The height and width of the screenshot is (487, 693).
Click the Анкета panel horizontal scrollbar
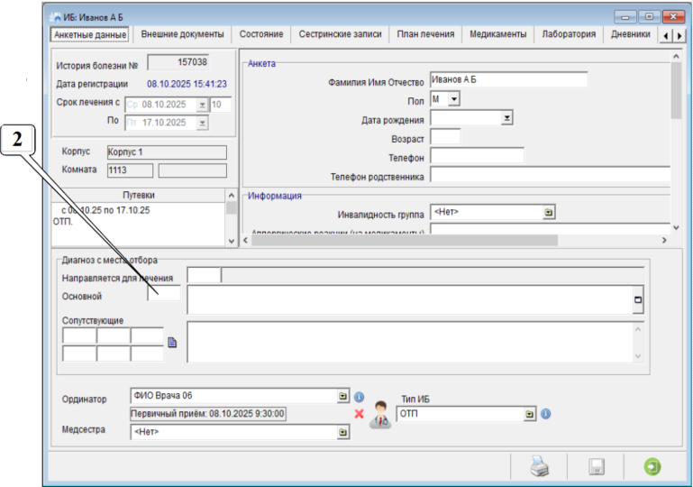pyautogui.click(x=451, y=241)
